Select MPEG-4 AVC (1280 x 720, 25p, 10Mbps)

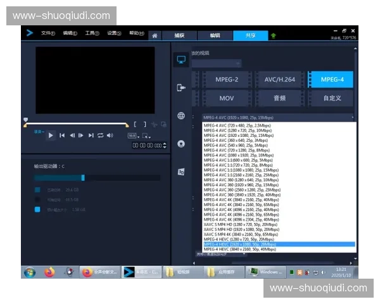click(279, 130)
